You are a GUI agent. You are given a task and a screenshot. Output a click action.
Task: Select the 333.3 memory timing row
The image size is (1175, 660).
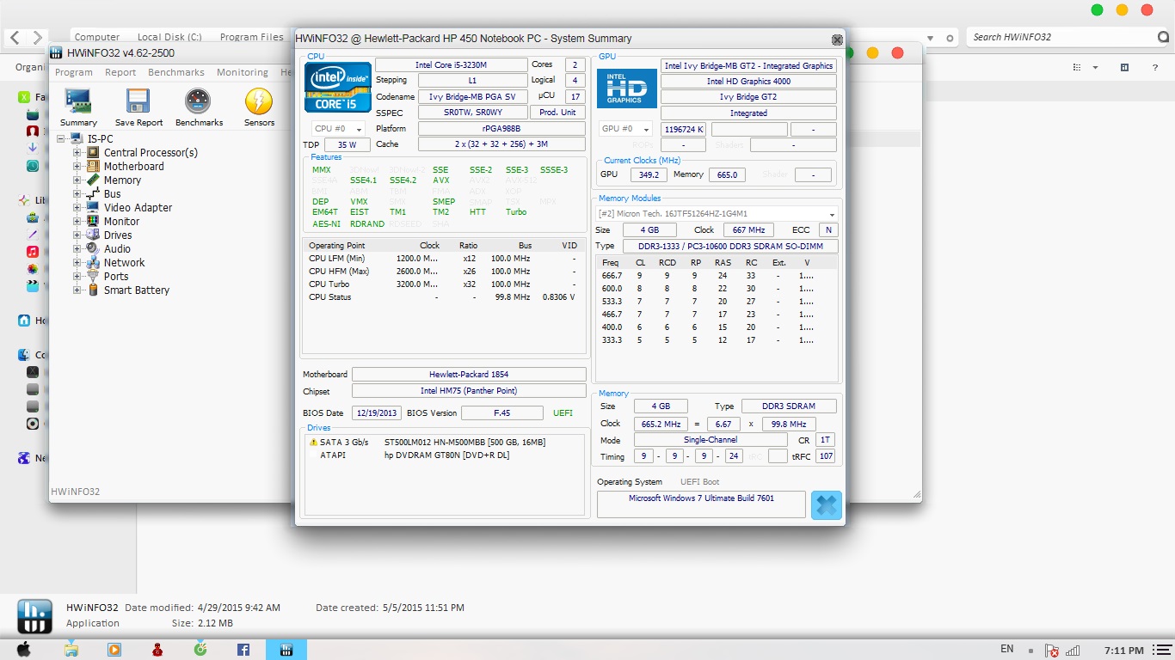click(x=716, y=340)
